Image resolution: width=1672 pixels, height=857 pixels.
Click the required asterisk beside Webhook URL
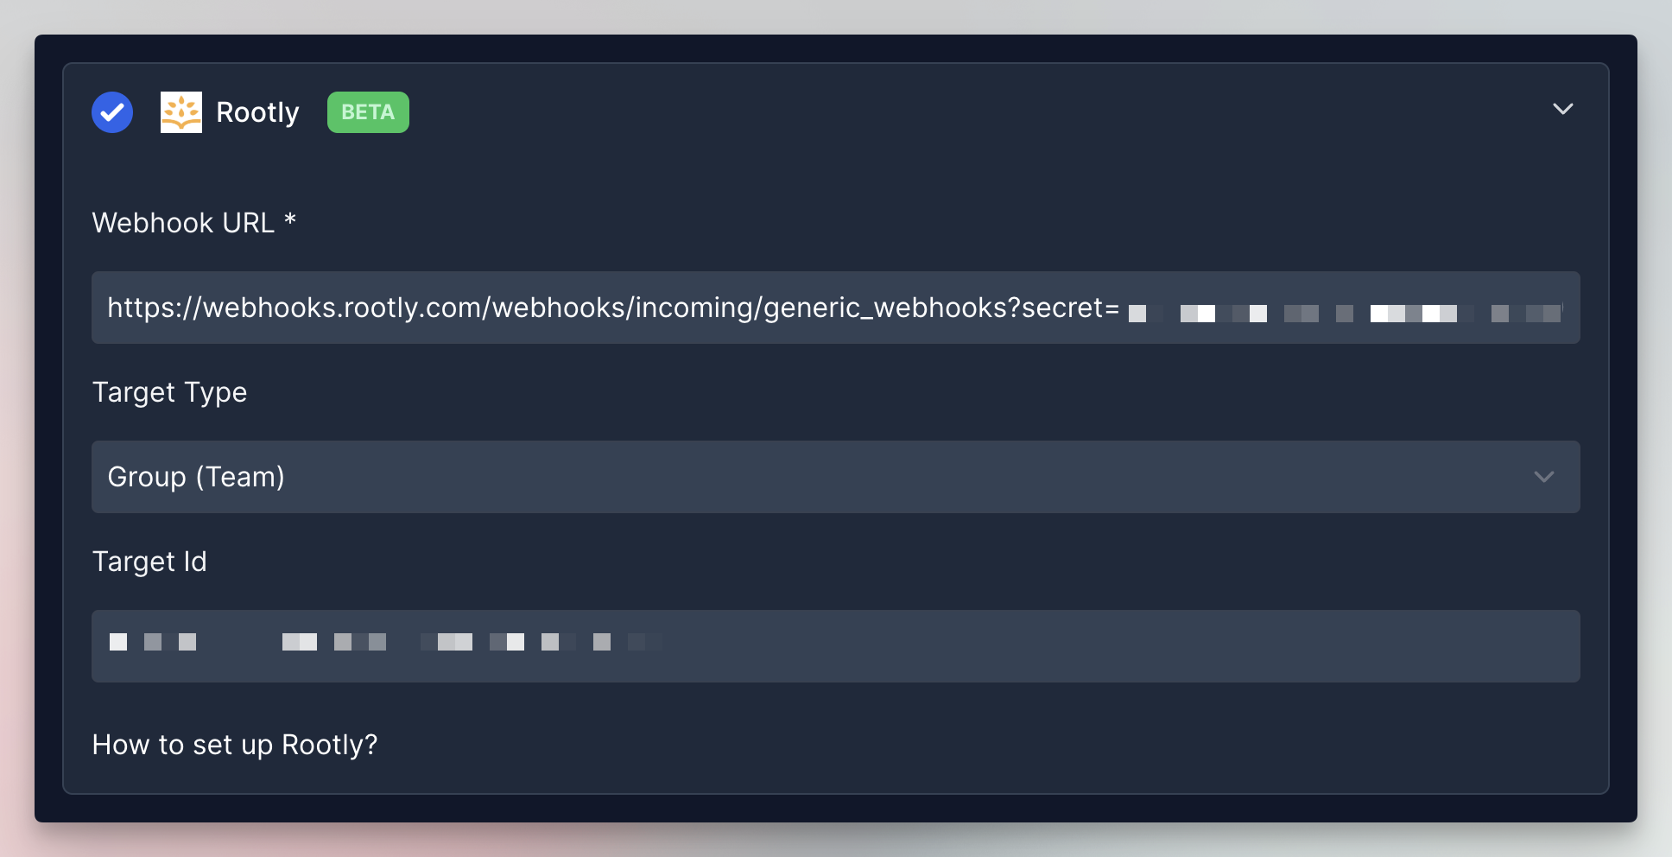click(290, 220)
